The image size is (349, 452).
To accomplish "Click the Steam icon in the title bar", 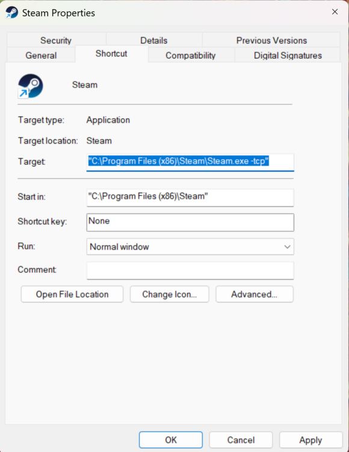I will pyautogui.click(x=12, y=13).
